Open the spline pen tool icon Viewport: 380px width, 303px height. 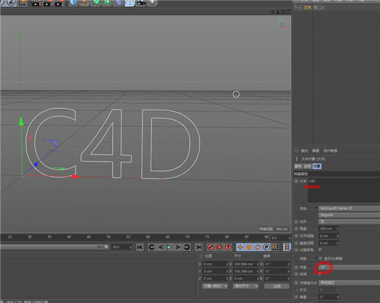point(85,3)
